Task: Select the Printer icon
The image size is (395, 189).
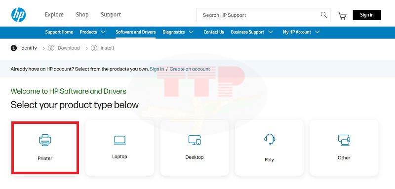Action: [x=45, y=140]
